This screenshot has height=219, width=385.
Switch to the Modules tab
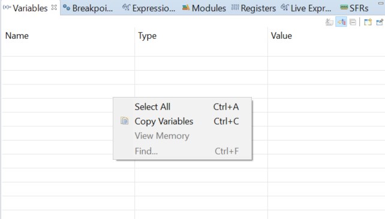tap(204, 8)
